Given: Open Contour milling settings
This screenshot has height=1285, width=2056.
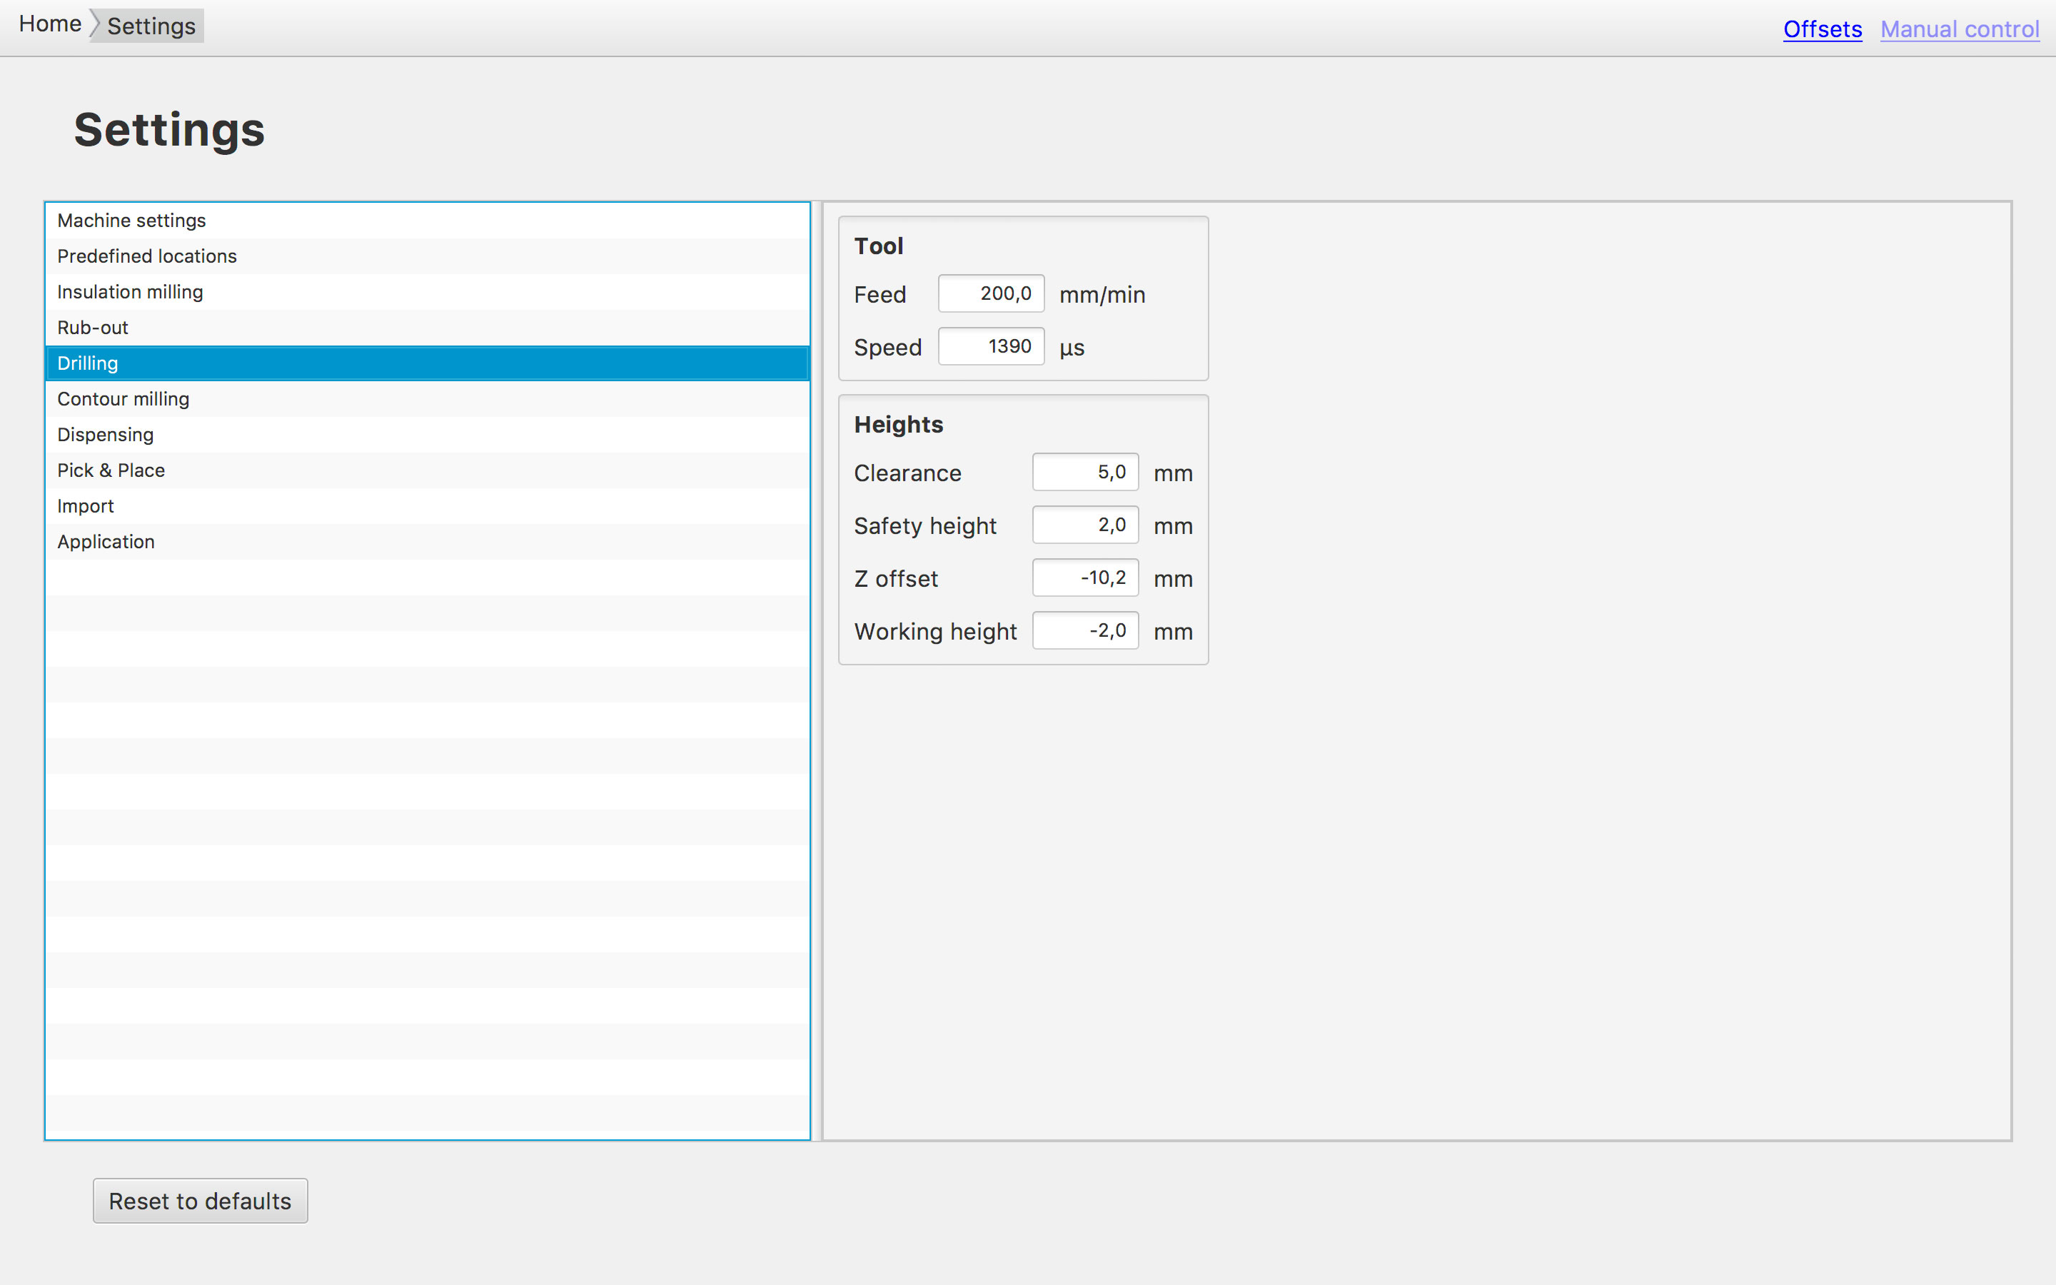Looking at the screenshot, I should [428, 400].
